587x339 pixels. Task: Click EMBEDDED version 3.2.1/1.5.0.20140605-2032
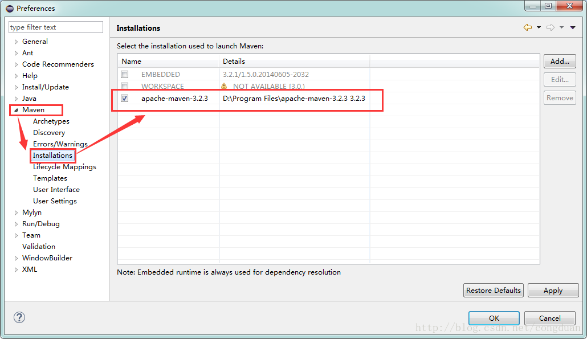coord(266,75)
